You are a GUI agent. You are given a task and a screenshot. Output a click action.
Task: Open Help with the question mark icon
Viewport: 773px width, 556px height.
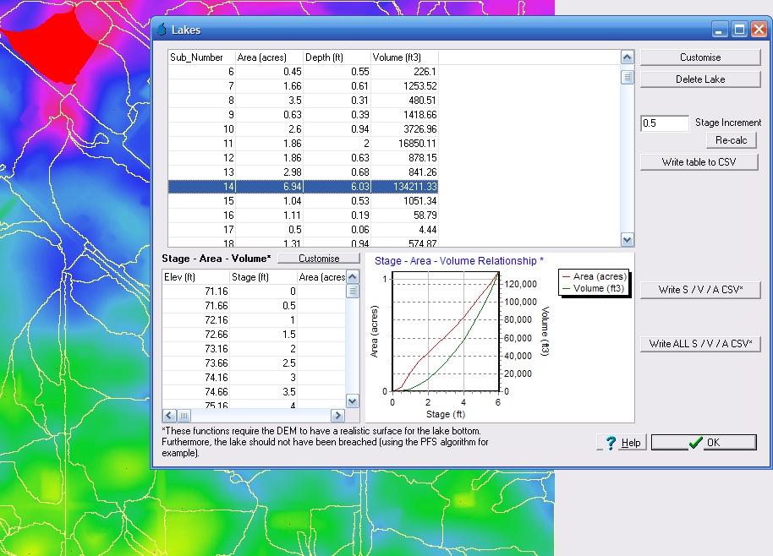point(621,443)
